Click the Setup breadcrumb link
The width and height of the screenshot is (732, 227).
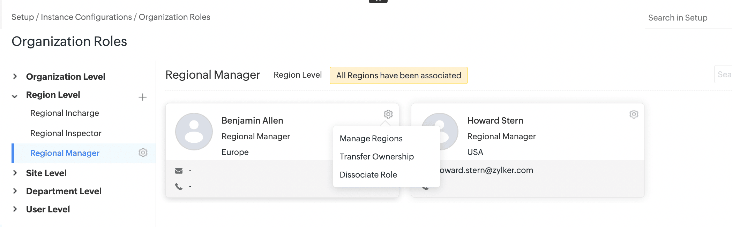(23, 17)
